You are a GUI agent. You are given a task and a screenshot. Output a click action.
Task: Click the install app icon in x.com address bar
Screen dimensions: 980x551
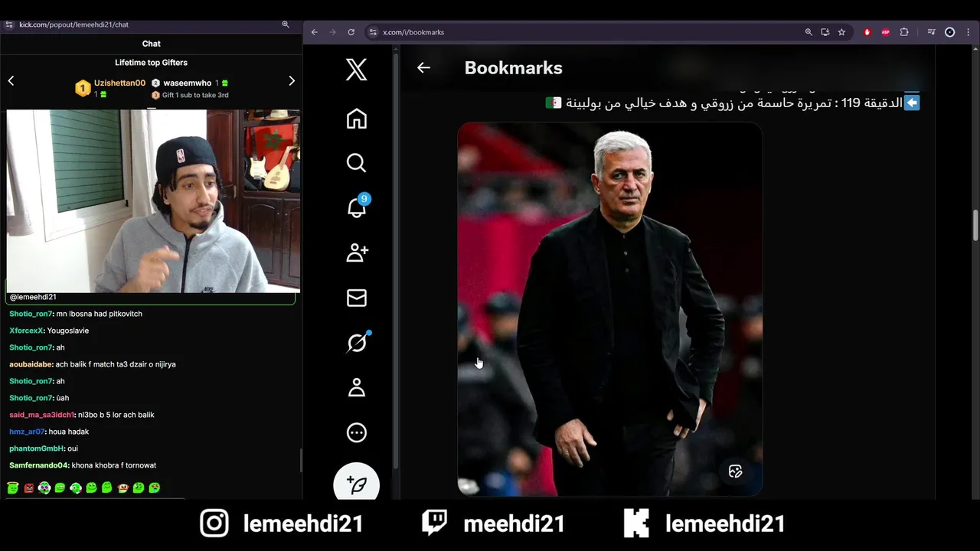click(825, 32)
